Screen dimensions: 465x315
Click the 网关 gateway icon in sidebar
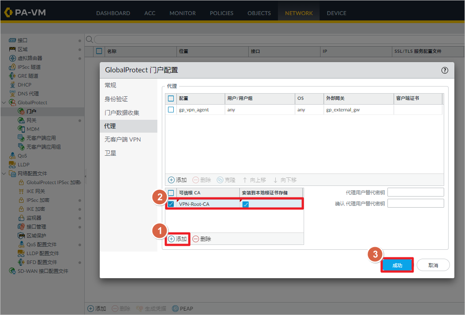click(x=21, y=120)
